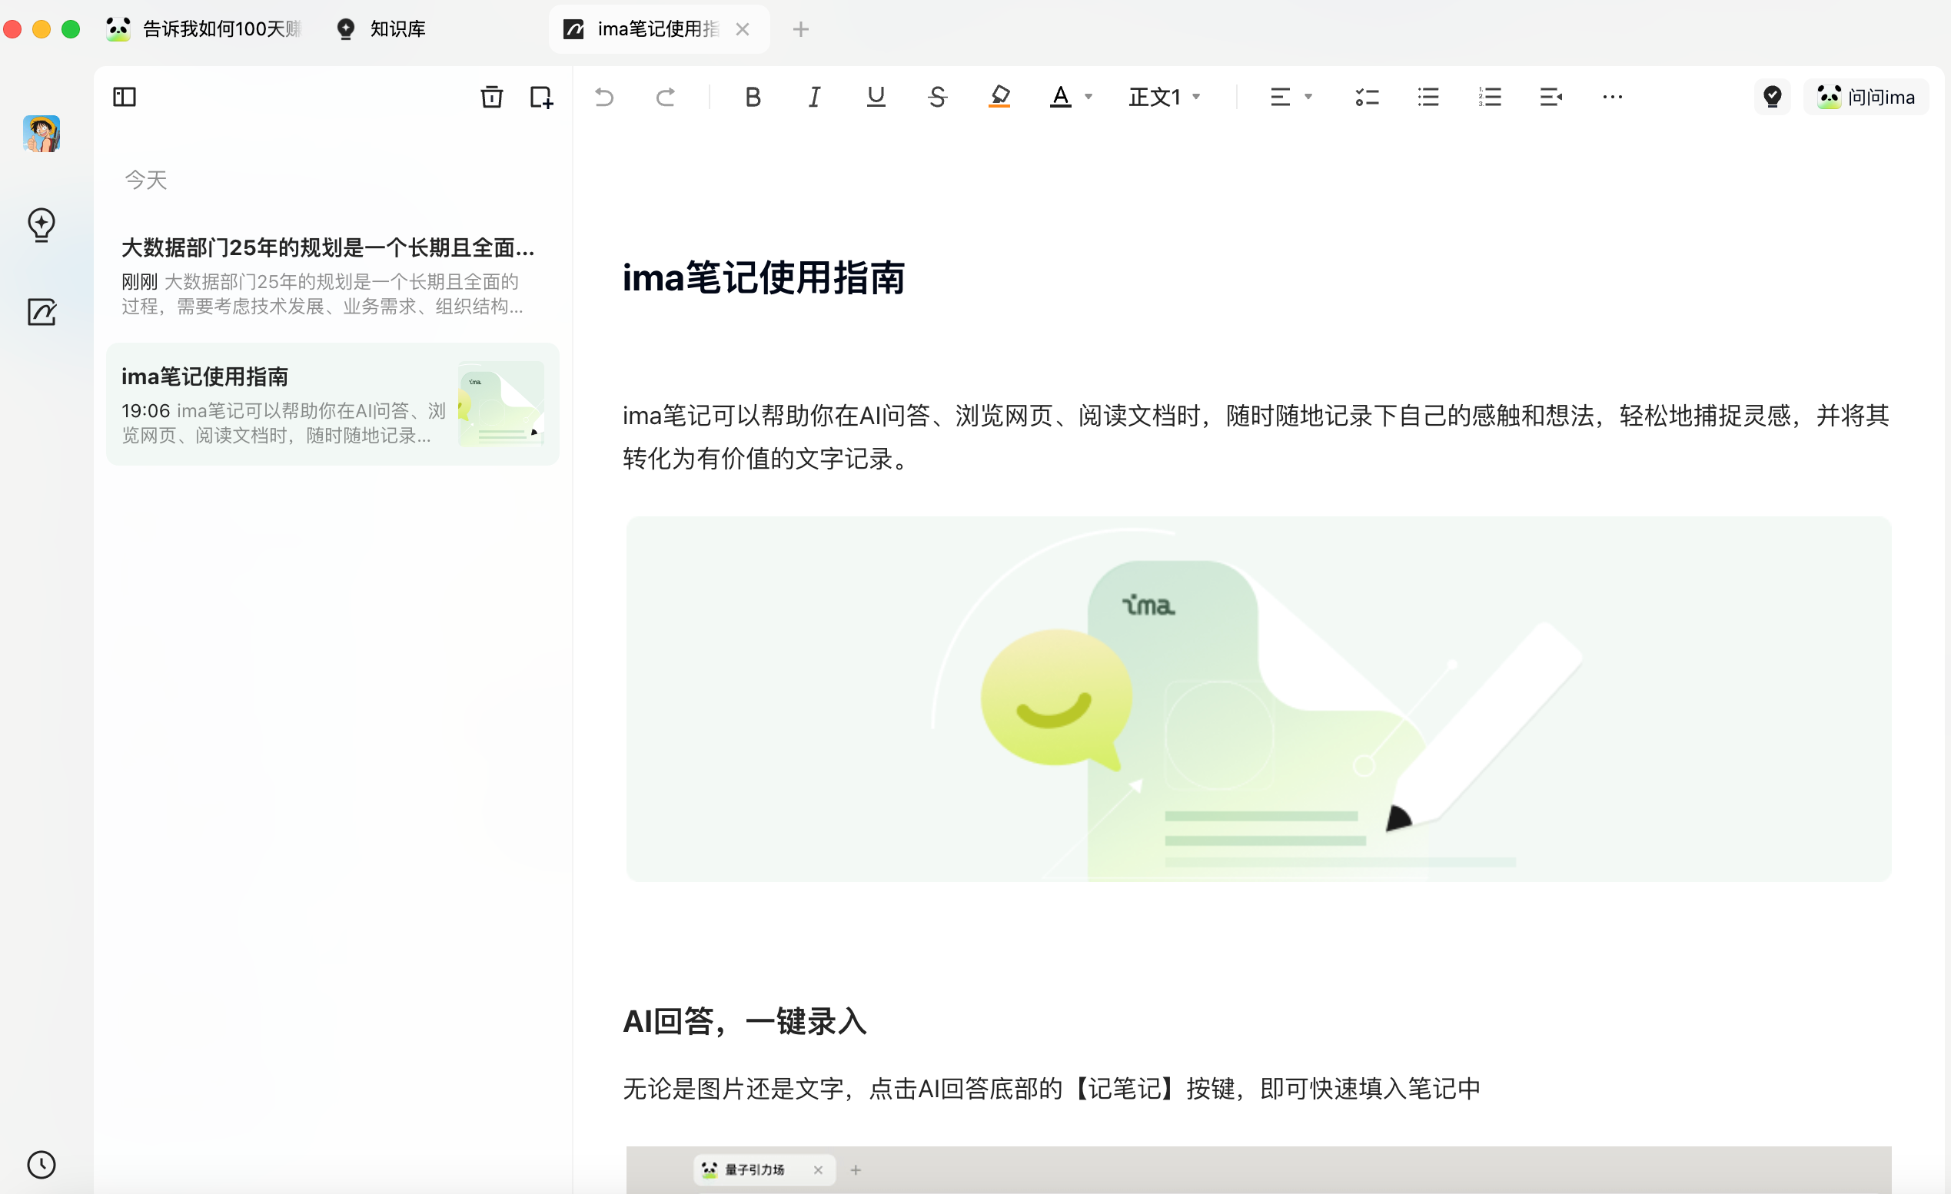Open the notes icon in left sidebar
The width and height of the screenshot is (1951, 1194).
coord(42,312)
